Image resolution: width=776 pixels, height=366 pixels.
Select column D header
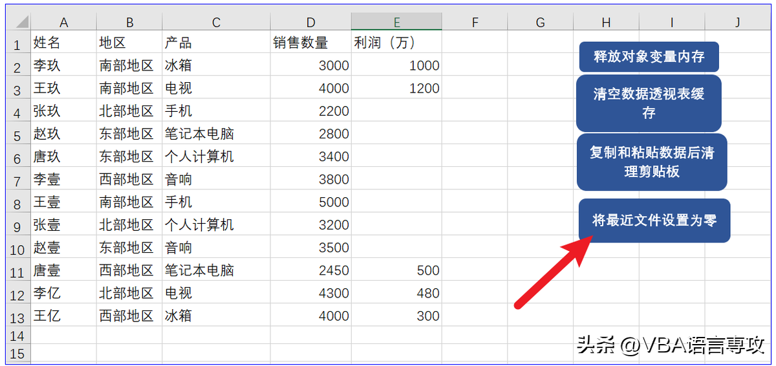(x=311, y=23)
